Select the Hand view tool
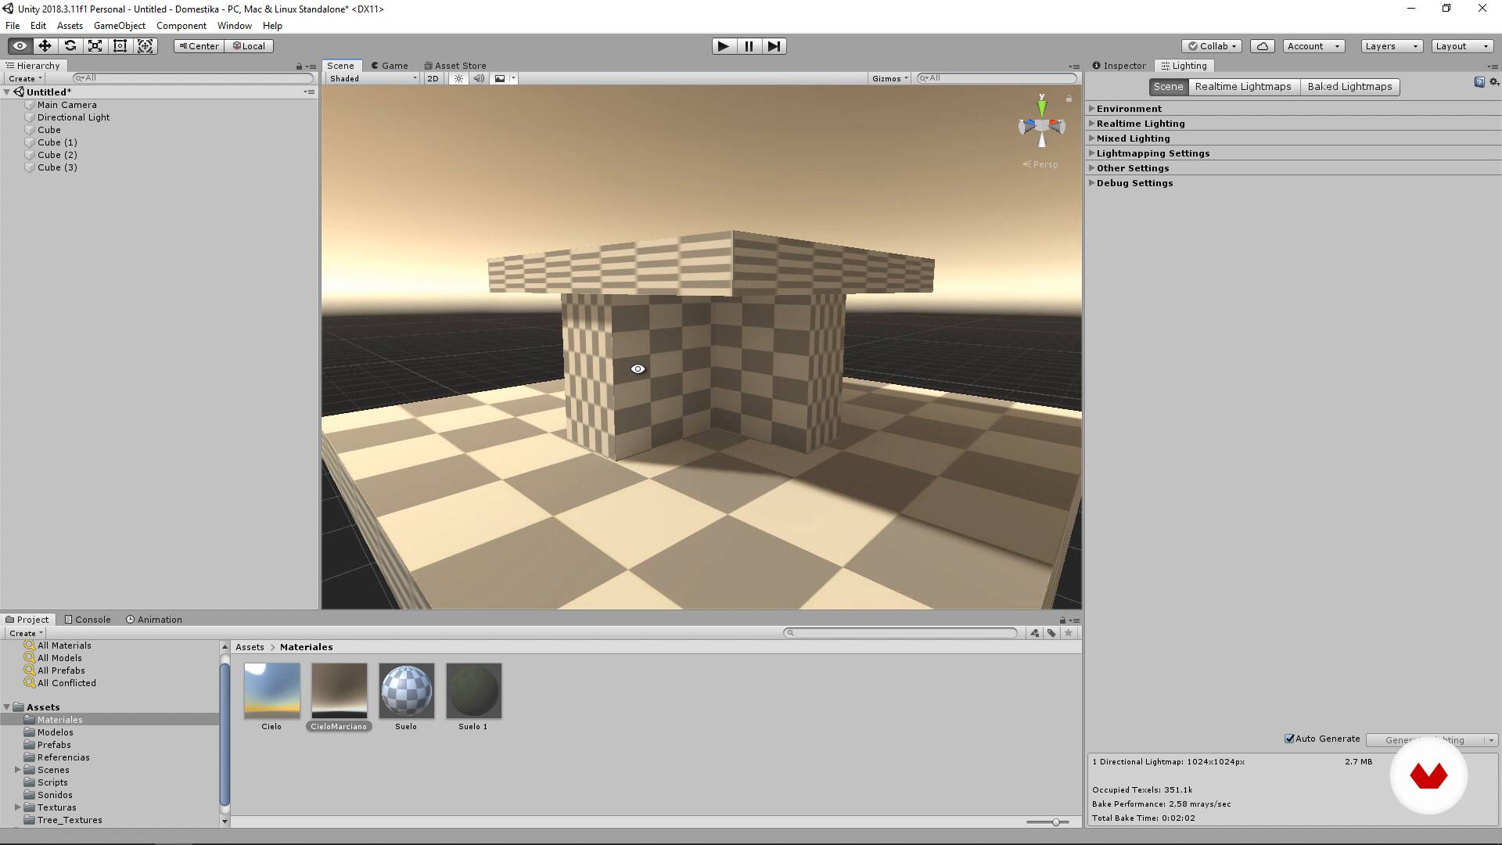The image size is (1502, 845). [20, 46]
